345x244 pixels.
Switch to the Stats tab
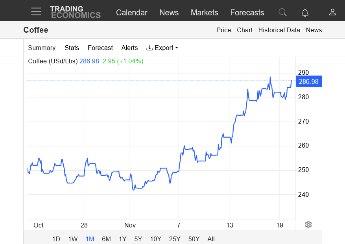click(x=72, y=48)
